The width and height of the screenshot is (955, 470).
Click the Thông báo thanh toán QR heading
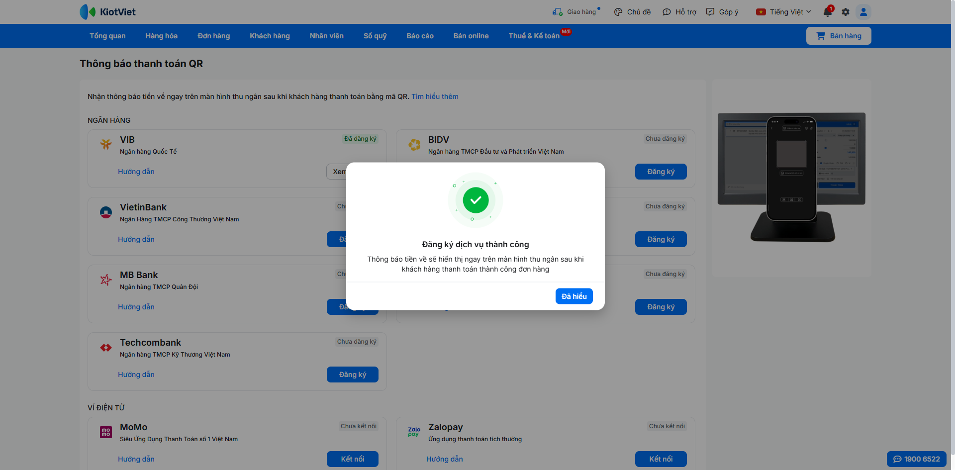point(141,64)
